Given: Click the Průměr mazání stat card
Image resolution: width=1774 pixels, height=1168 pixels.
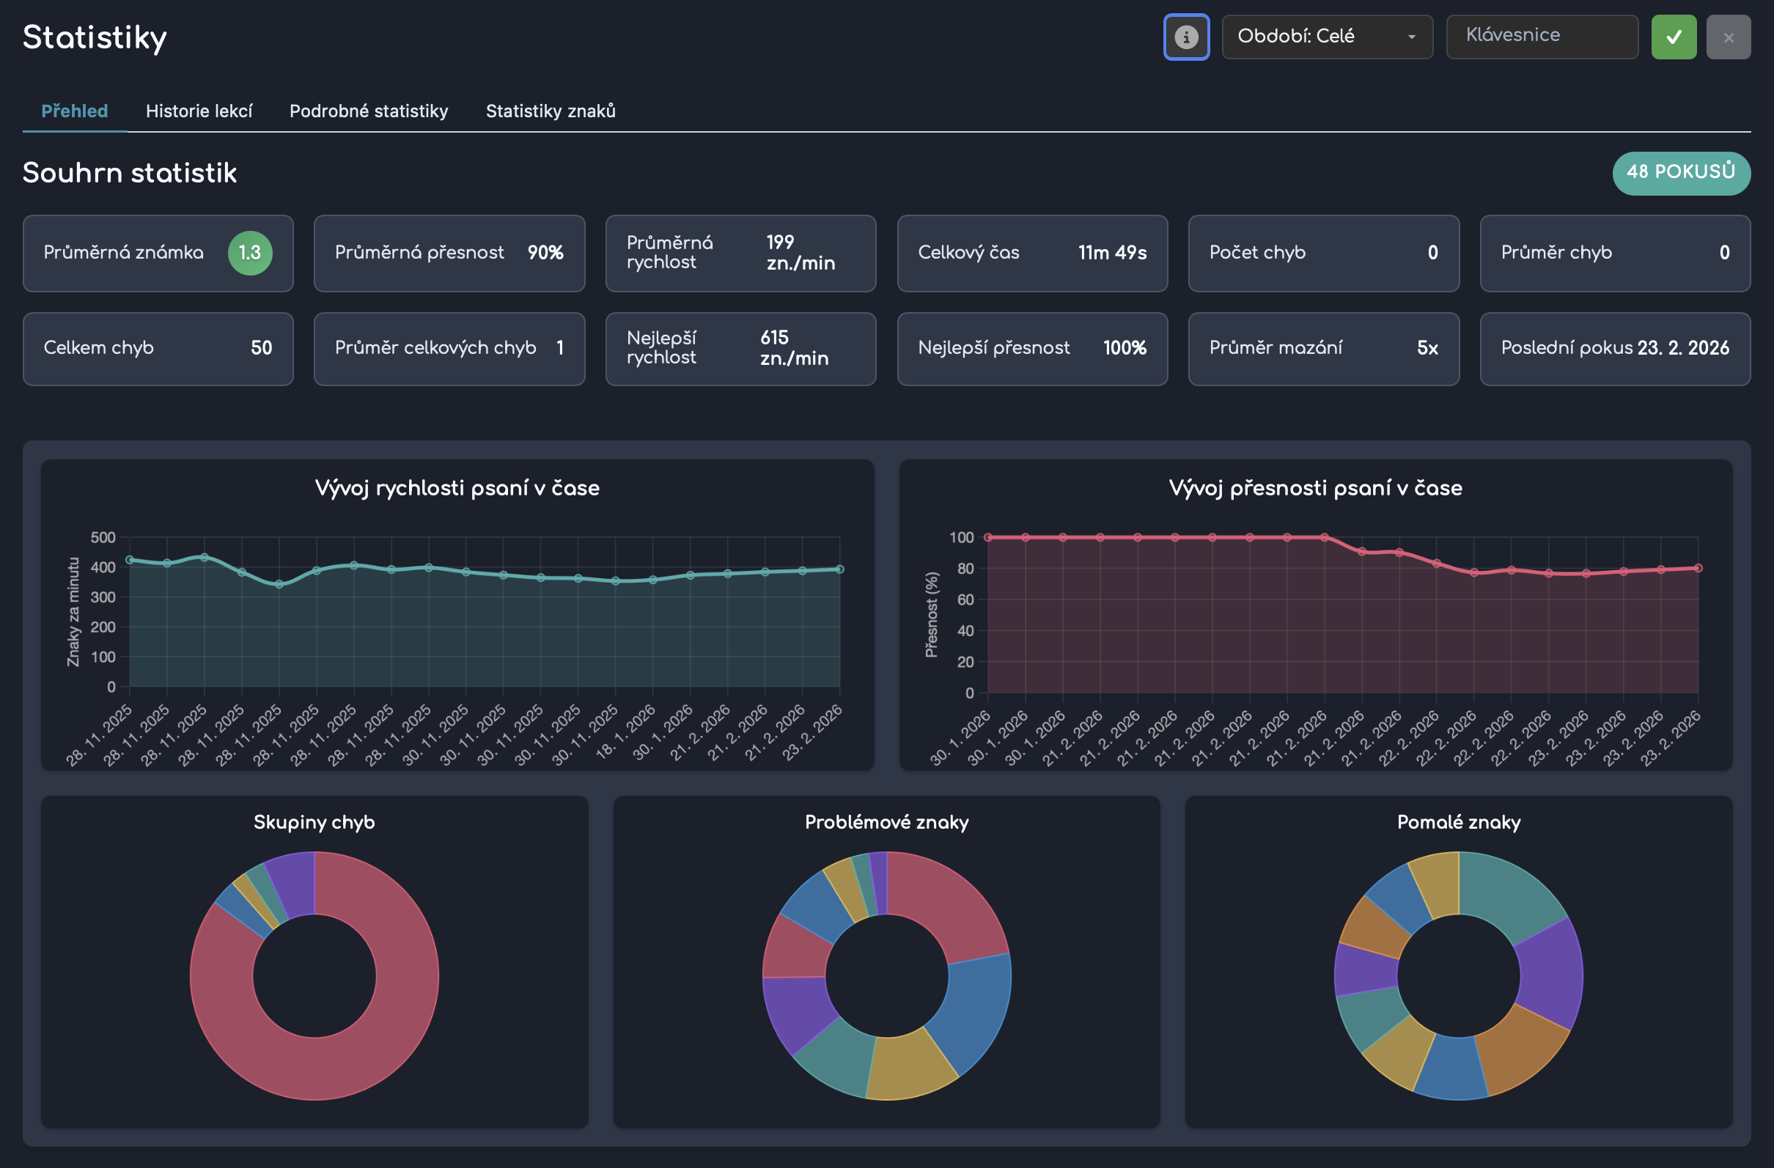Looking at the screenshot, I should tap(1323, 348).
